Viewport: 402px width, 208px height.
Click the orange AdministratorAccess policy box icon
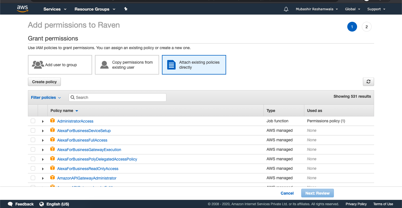[52, 121]
